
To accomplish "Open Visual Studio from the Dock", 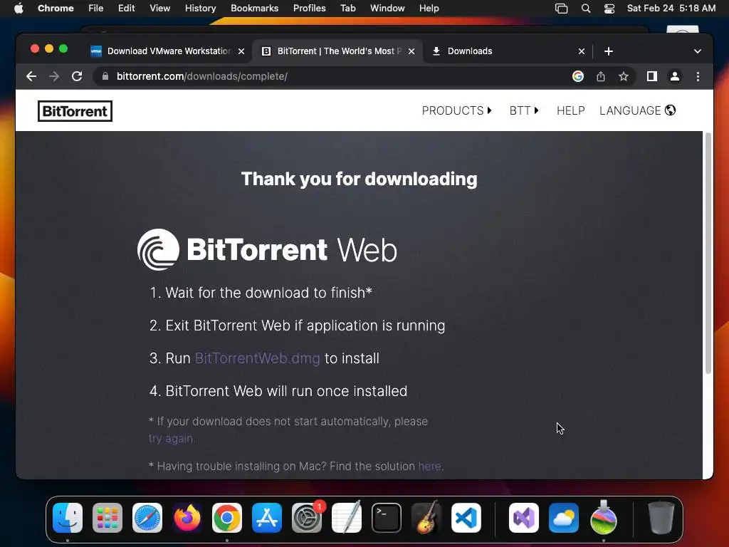I will [x=524, y=518].
